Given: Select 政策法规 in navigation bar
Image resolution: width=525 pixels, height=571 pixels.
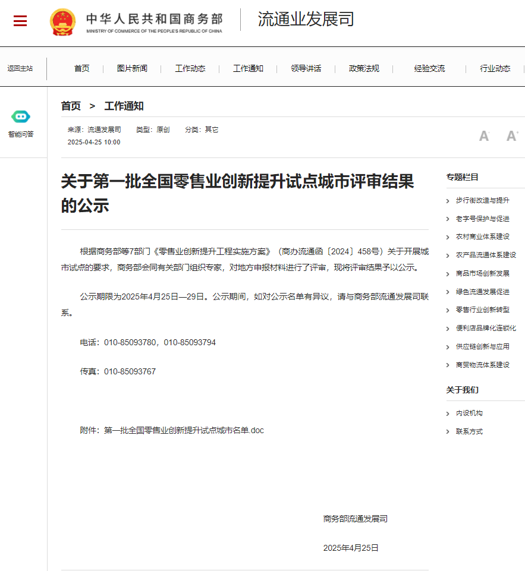Looking at the screenshot, I should (364, 68).
